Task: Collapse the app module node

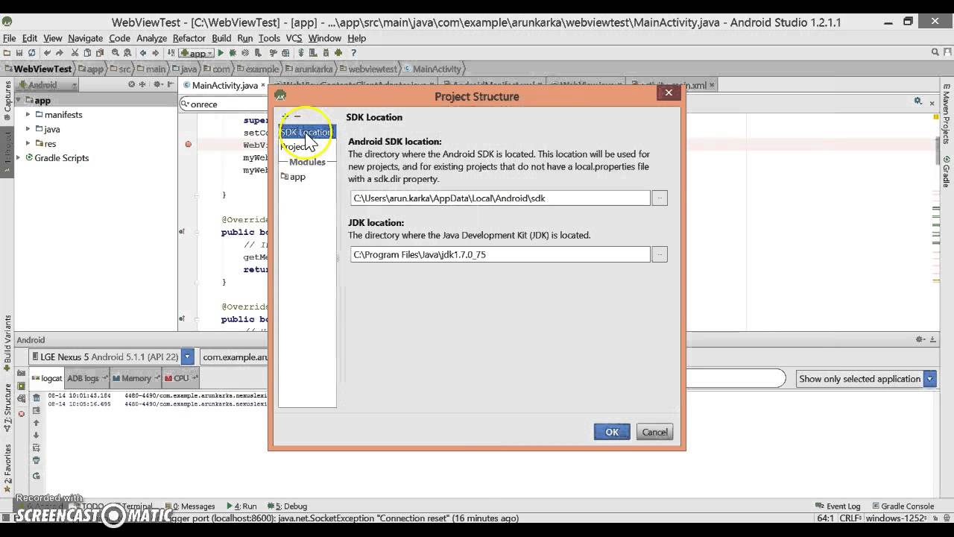Action: (19, 100)
